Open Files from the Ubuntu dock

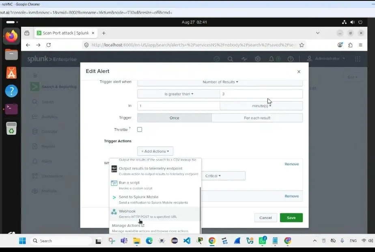tap(11, 54)
